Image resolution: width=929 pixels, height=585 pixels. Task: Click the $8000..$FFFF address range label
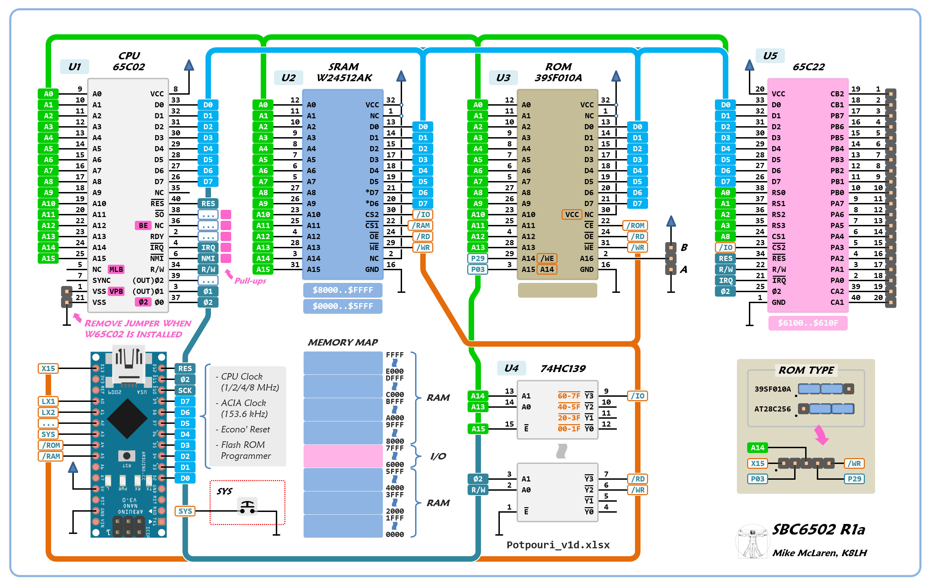click(x=343, y=290)
